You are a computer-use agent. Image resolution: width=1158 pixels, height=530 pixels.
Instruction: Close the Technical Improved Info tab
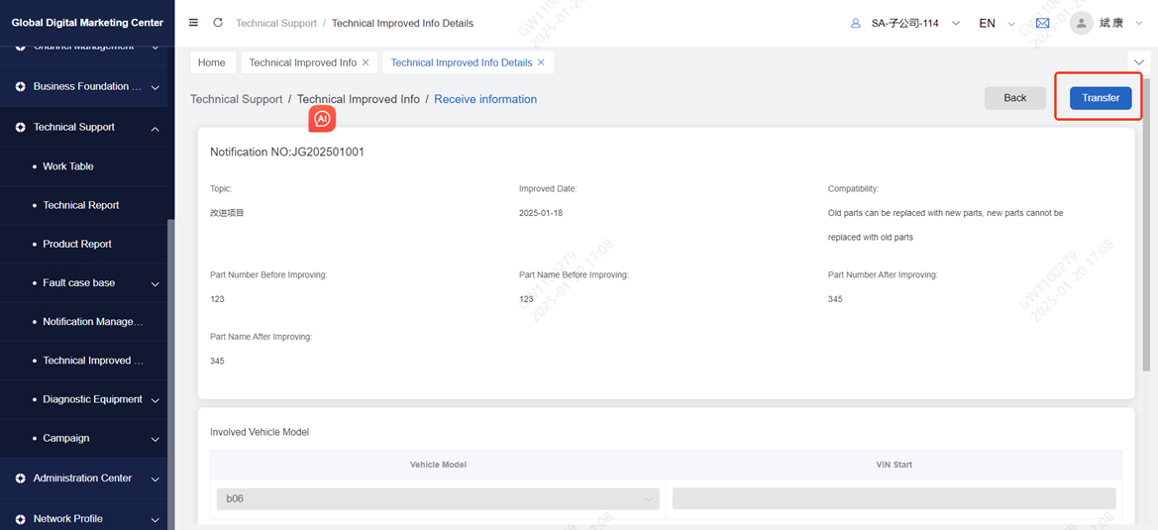pos(366,62)
